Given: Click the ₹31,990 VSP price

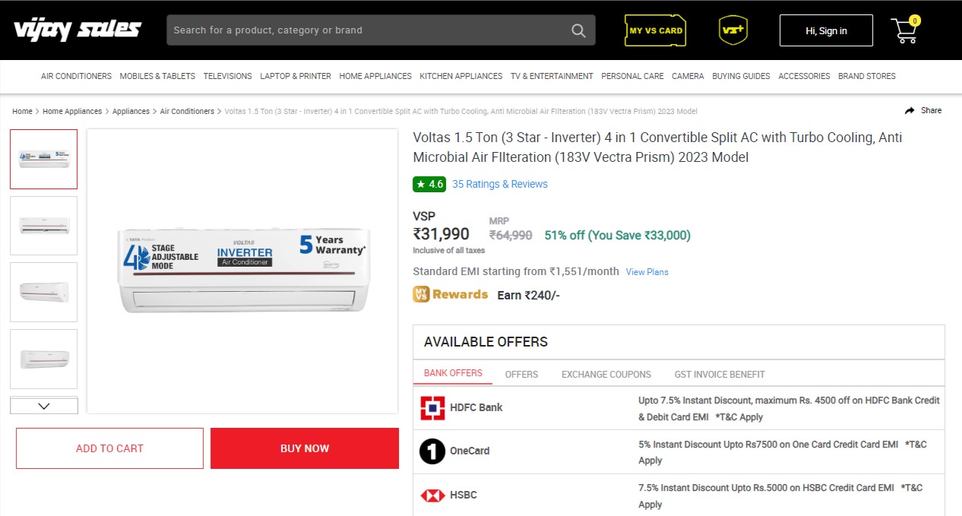Looking at the screenshot, I should tap(441, 234).
